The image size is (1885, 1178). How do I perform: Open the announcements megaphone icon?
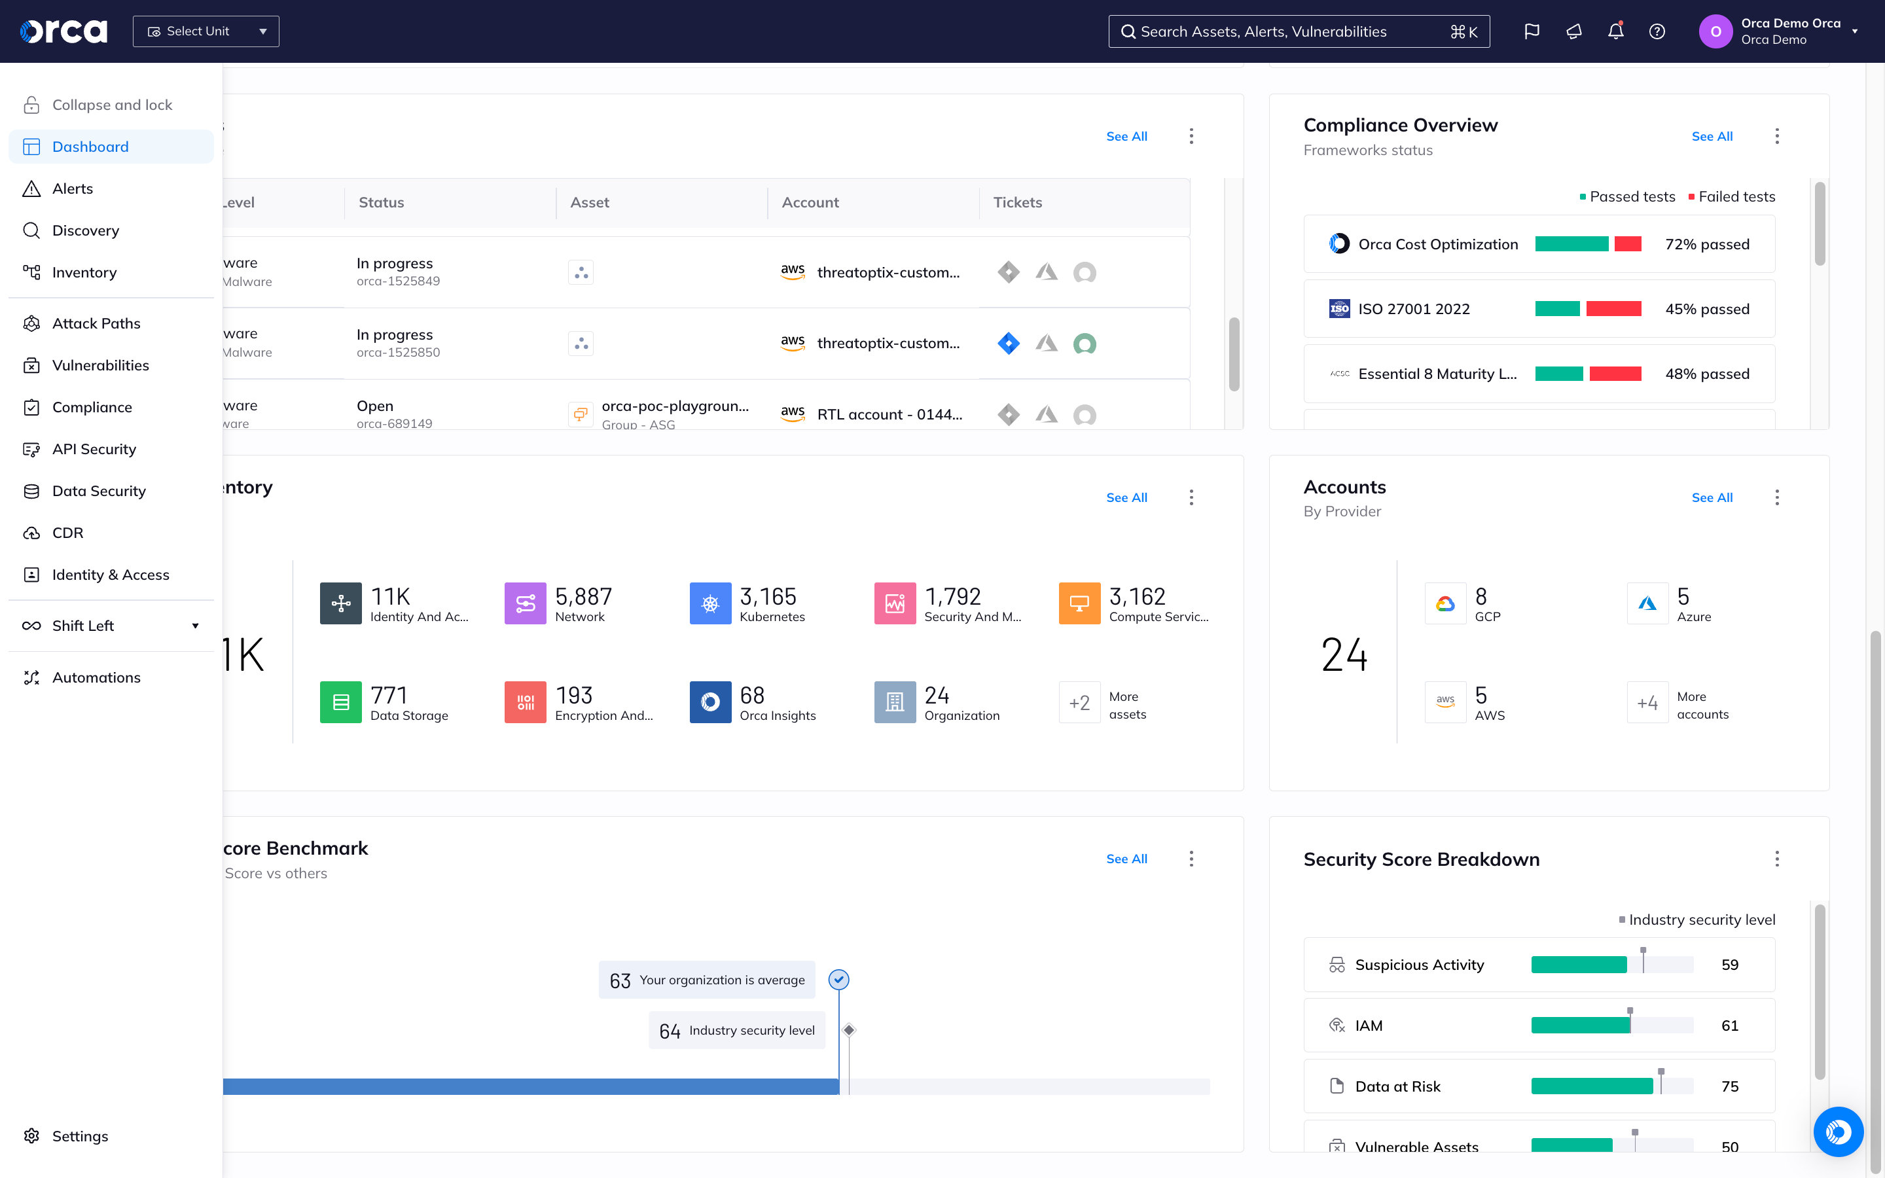pos(1573,31)
